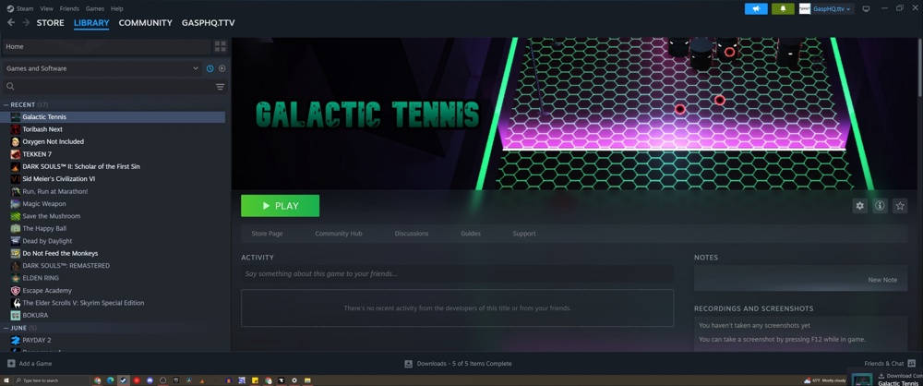Go to LIBRARY tab

[91, 23]
